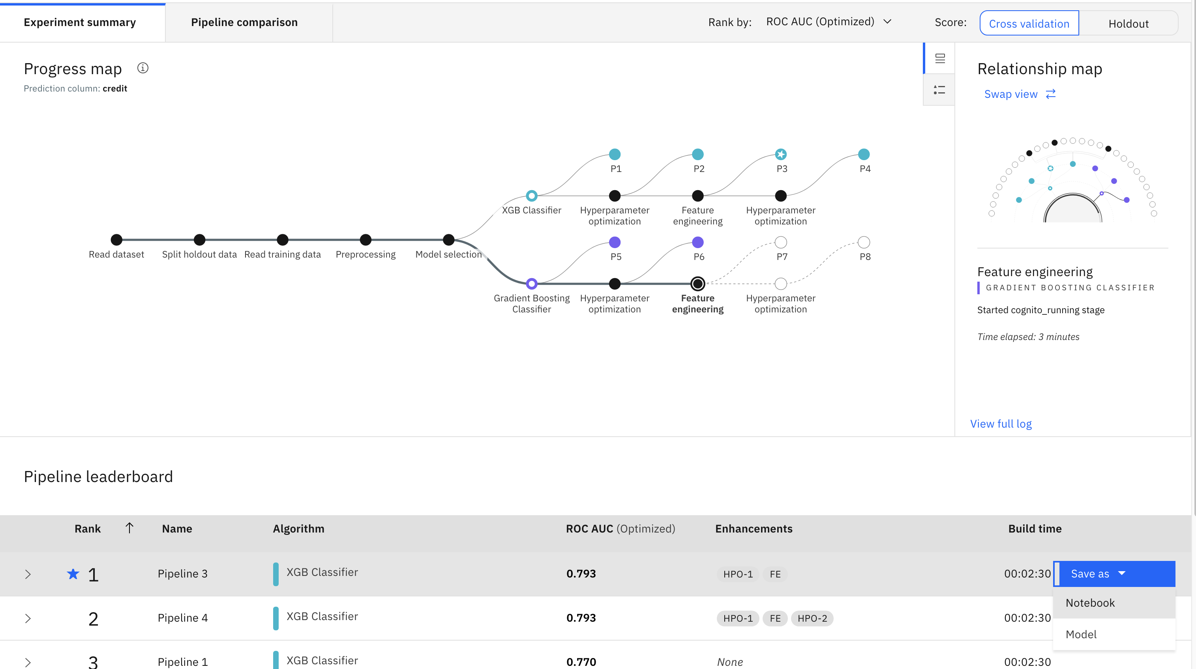Click the Build time column header

pos(1035,529)
